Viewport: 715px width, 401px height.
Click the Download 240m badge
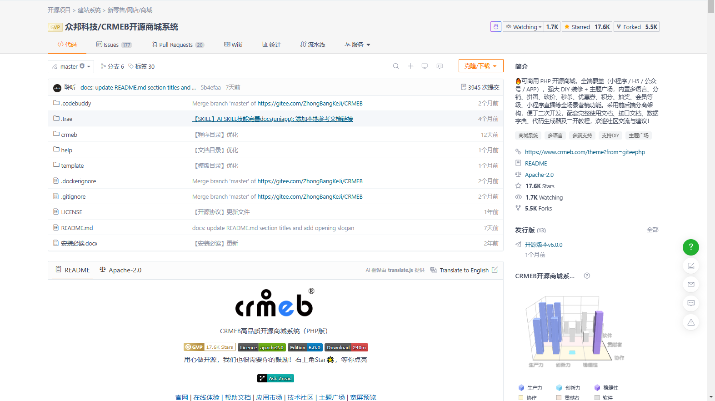tap(346, 347)
